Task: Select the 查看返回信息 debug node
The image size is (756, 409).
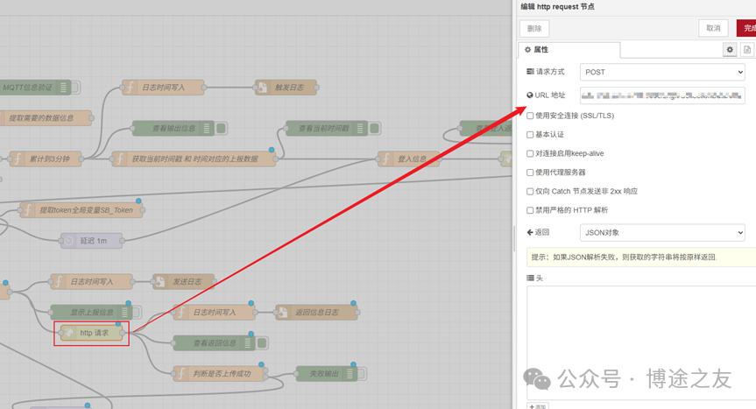Action: point(214,343)
